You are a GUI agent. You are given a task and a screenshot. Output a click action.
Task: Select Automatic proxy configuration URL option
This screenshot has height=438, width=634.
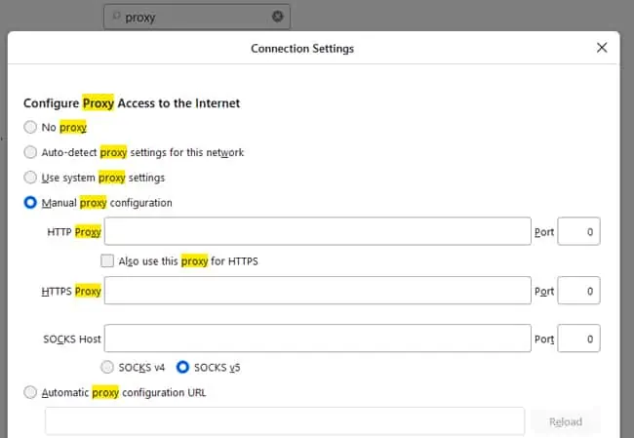(30, 392)
